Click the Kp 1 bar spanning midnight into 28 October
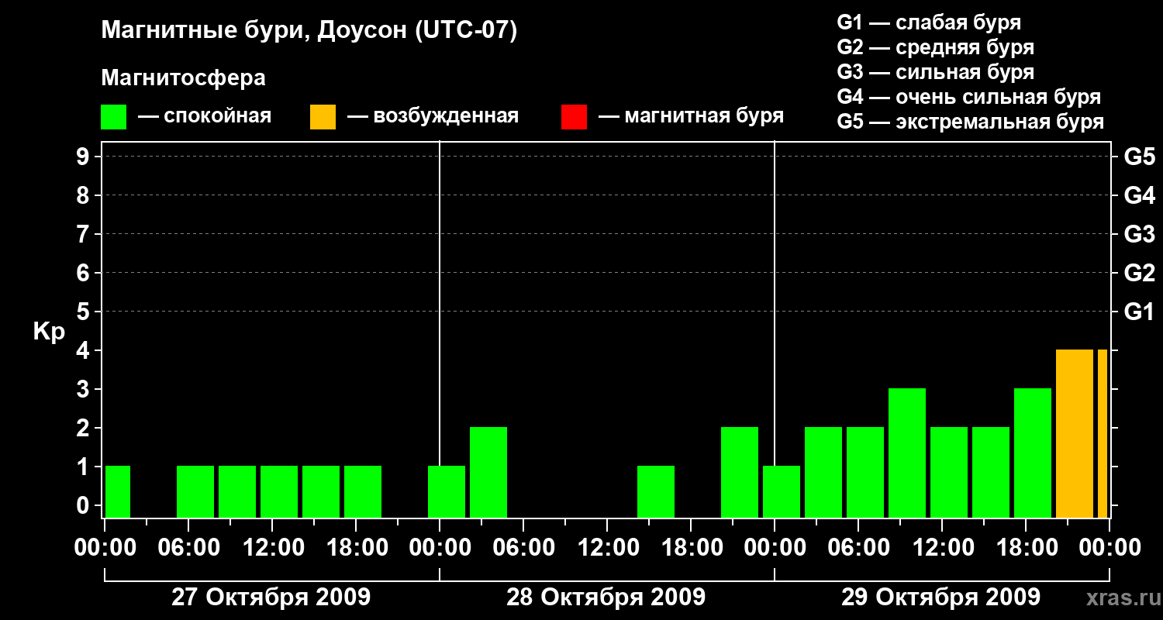Image resolution: width=1163 pixels, height=620 pixels. coord(447,492)
